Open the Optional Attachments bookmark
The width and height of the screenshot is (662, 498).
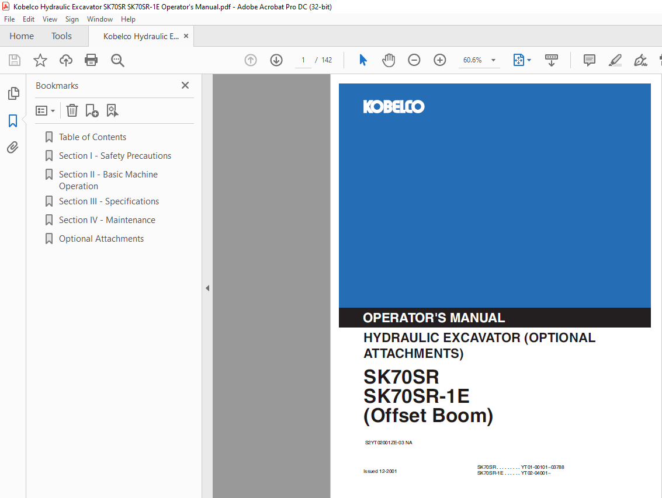pos(101,238)
